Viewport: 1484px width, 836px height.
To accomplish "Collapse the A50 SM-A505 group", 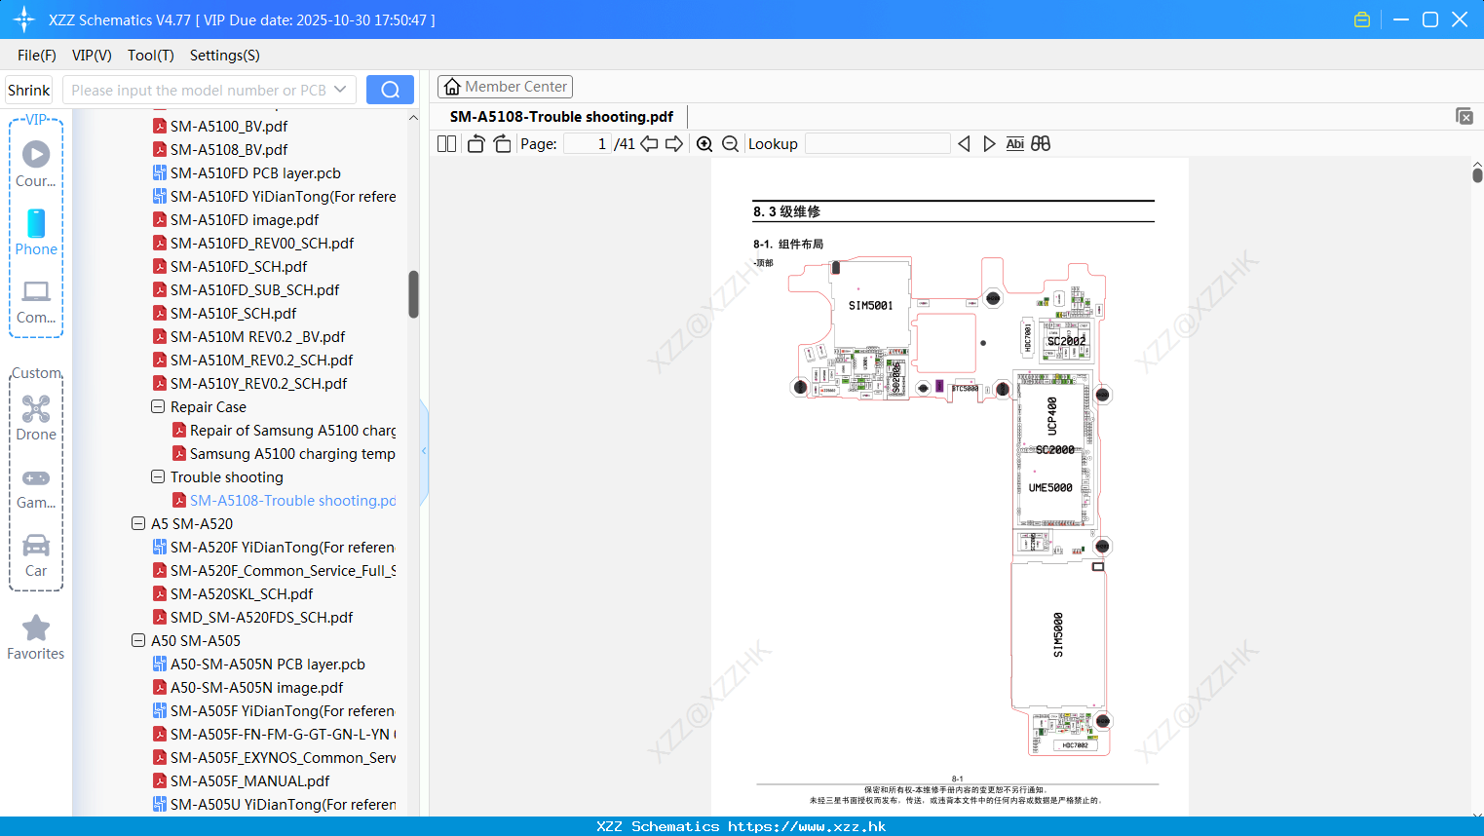I will point(138,640).
